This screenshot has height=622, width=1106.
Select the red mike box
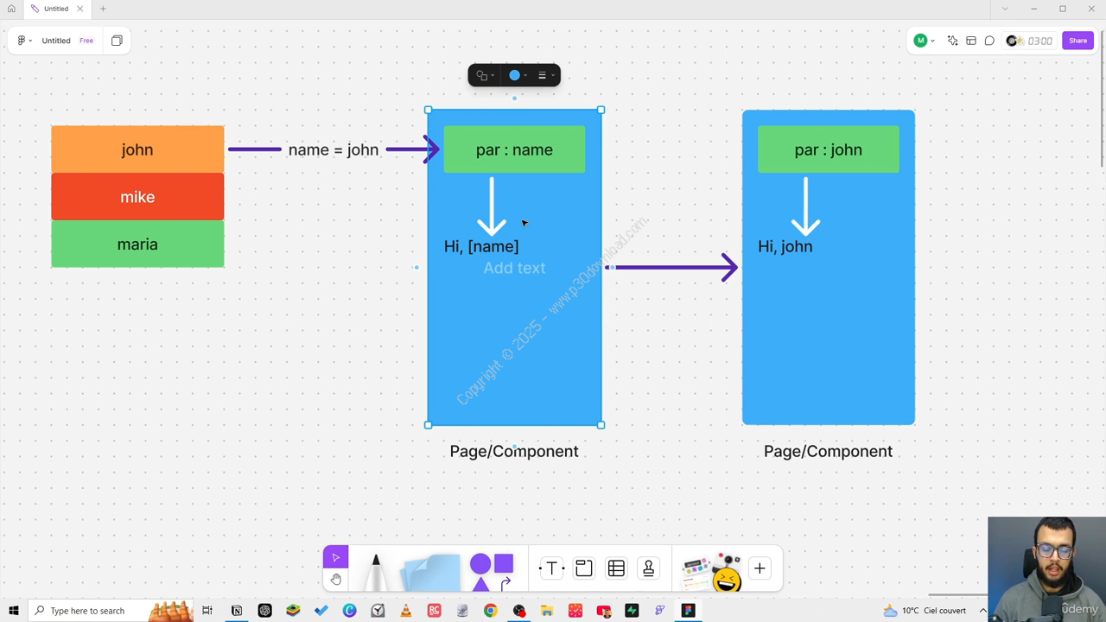pyautogui.click(x=137, y=197)
